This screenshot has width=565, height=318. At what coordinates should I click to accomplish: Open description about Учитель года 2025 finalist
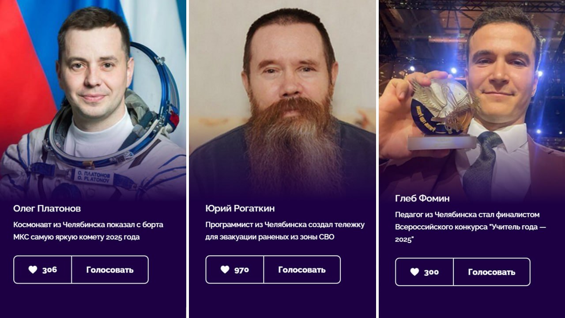coord(471,227)
